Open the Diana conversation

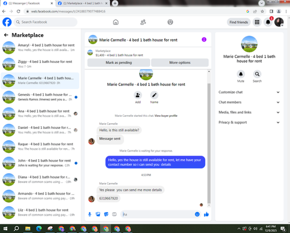[x=40, y=180]
